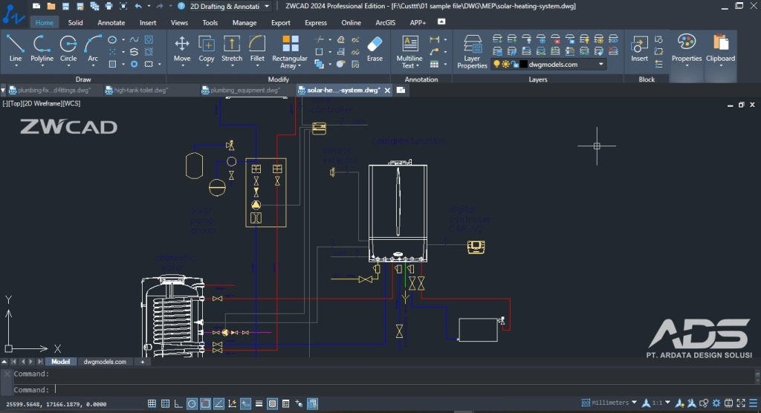Click the Rectangular Array icon
Screen dimensions: 761x413
291,43
